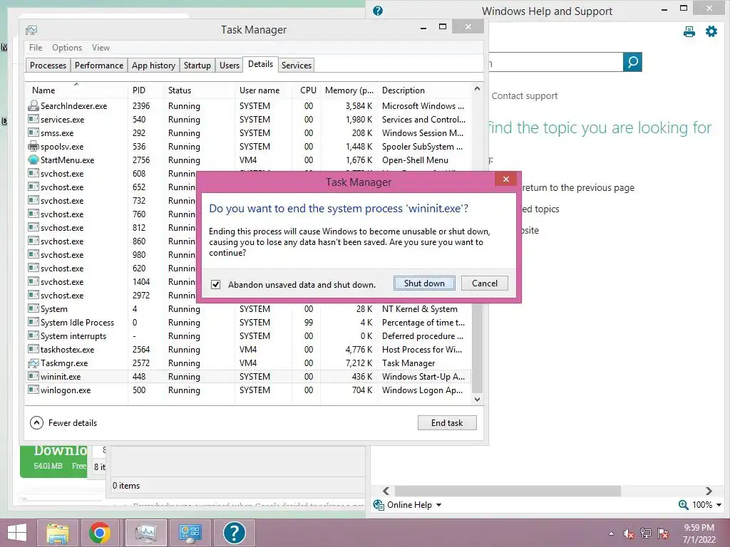Click the Task Manager title bar icon
Viewport: 730px width, 547px height.
point(31,30)
